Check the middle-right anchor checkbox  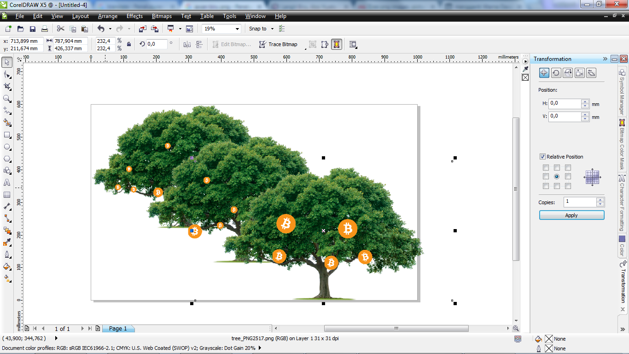click(568, 177)
